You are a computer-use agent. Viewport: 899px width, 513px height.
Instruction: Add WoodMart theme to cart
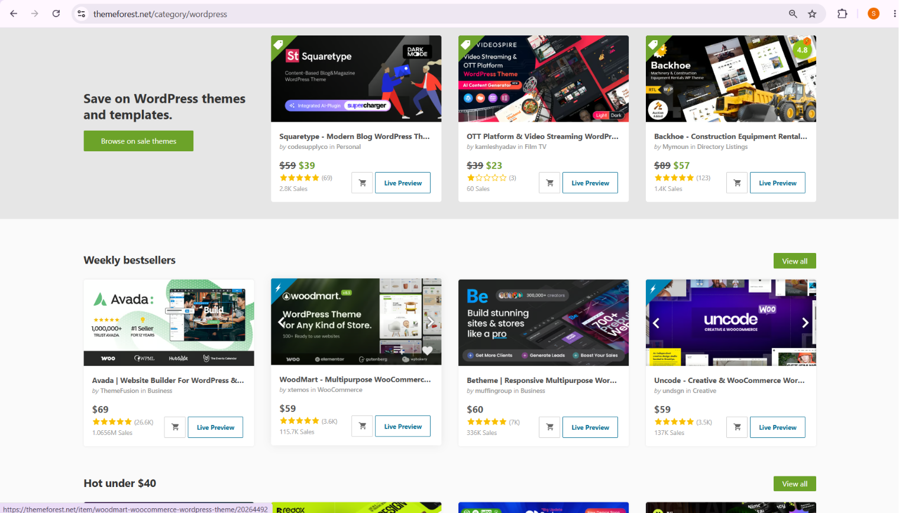click(363, 426)
